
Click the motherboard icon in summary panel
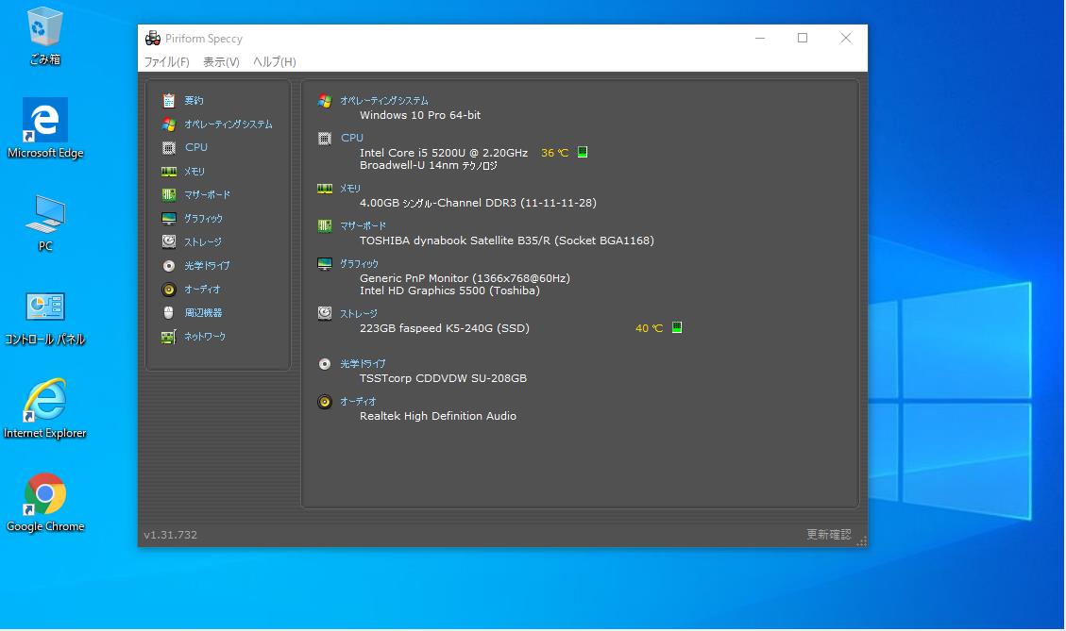(325, 225)
